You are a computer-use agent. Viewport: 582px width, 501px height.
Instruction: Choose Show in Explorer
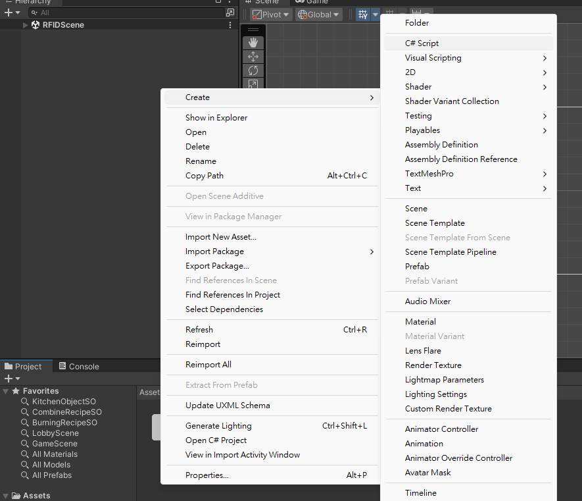click(x=272, y=118)
